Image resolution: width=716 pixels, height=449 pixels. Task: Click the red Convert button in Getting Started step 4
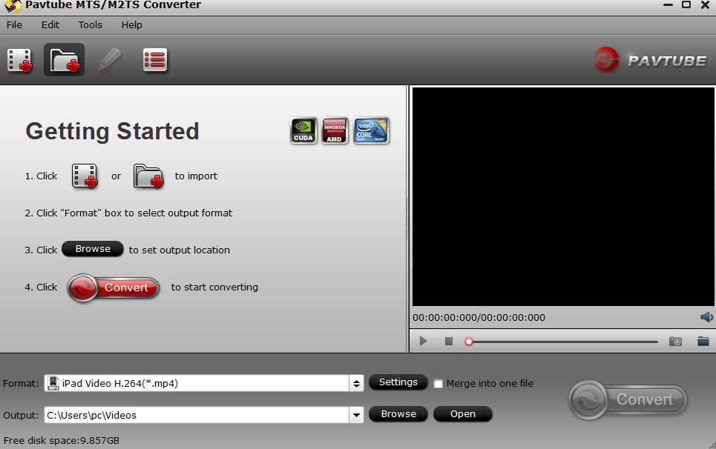[114, 287]
